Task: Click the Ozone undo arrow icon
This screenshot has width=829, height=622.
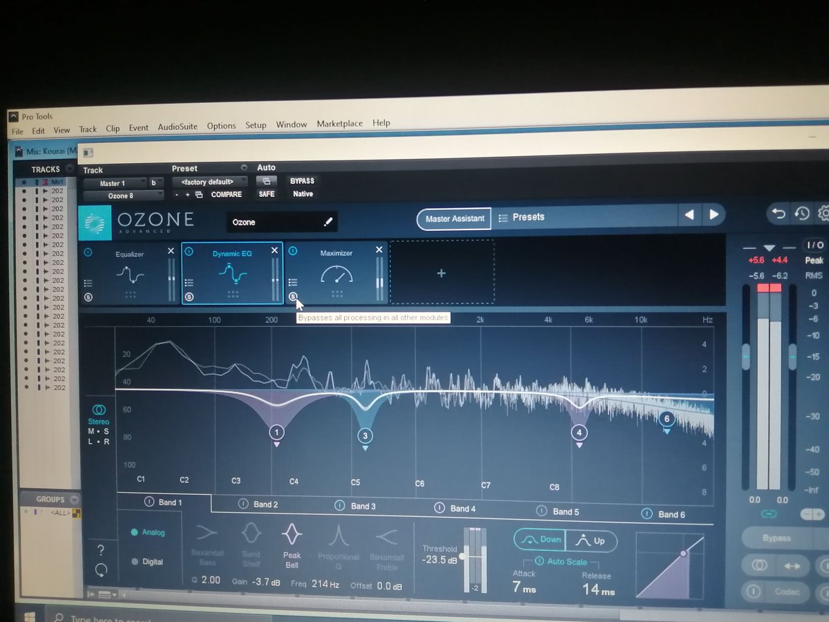Action: click(x=779, y=214)
